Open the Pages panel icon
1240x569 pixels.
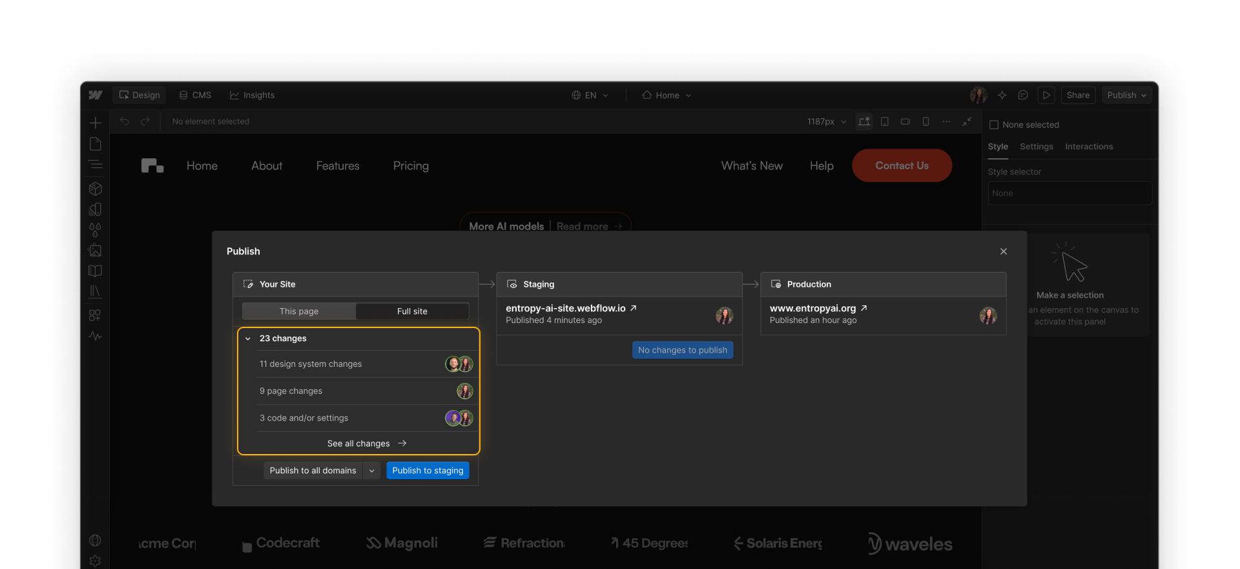coord(96,143)
